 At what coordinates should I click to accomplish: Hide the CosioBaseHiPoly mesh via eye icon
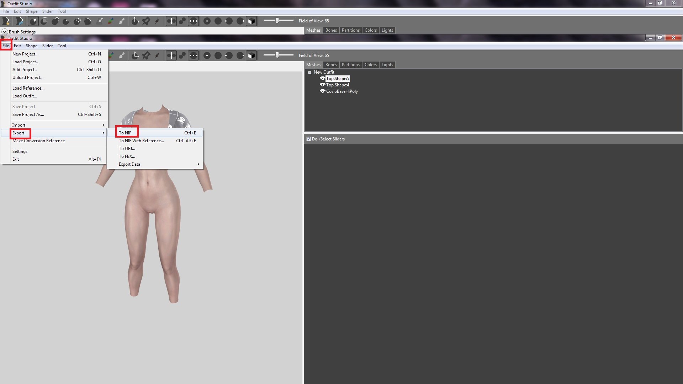click(x=322, y=91)
